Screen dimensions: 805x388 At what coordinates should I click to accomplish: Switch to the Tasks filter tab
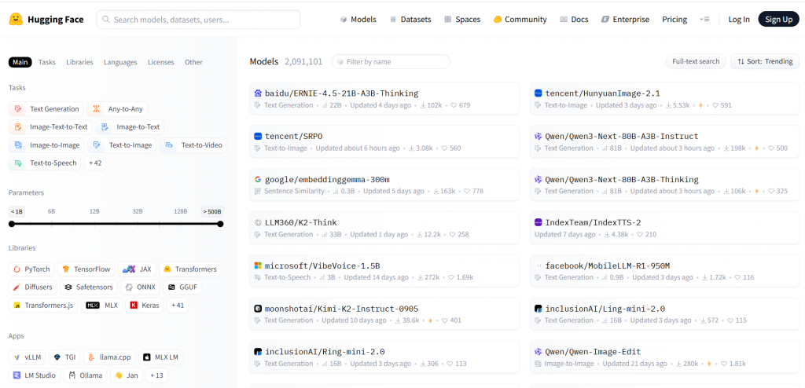[x=46, y=62]
